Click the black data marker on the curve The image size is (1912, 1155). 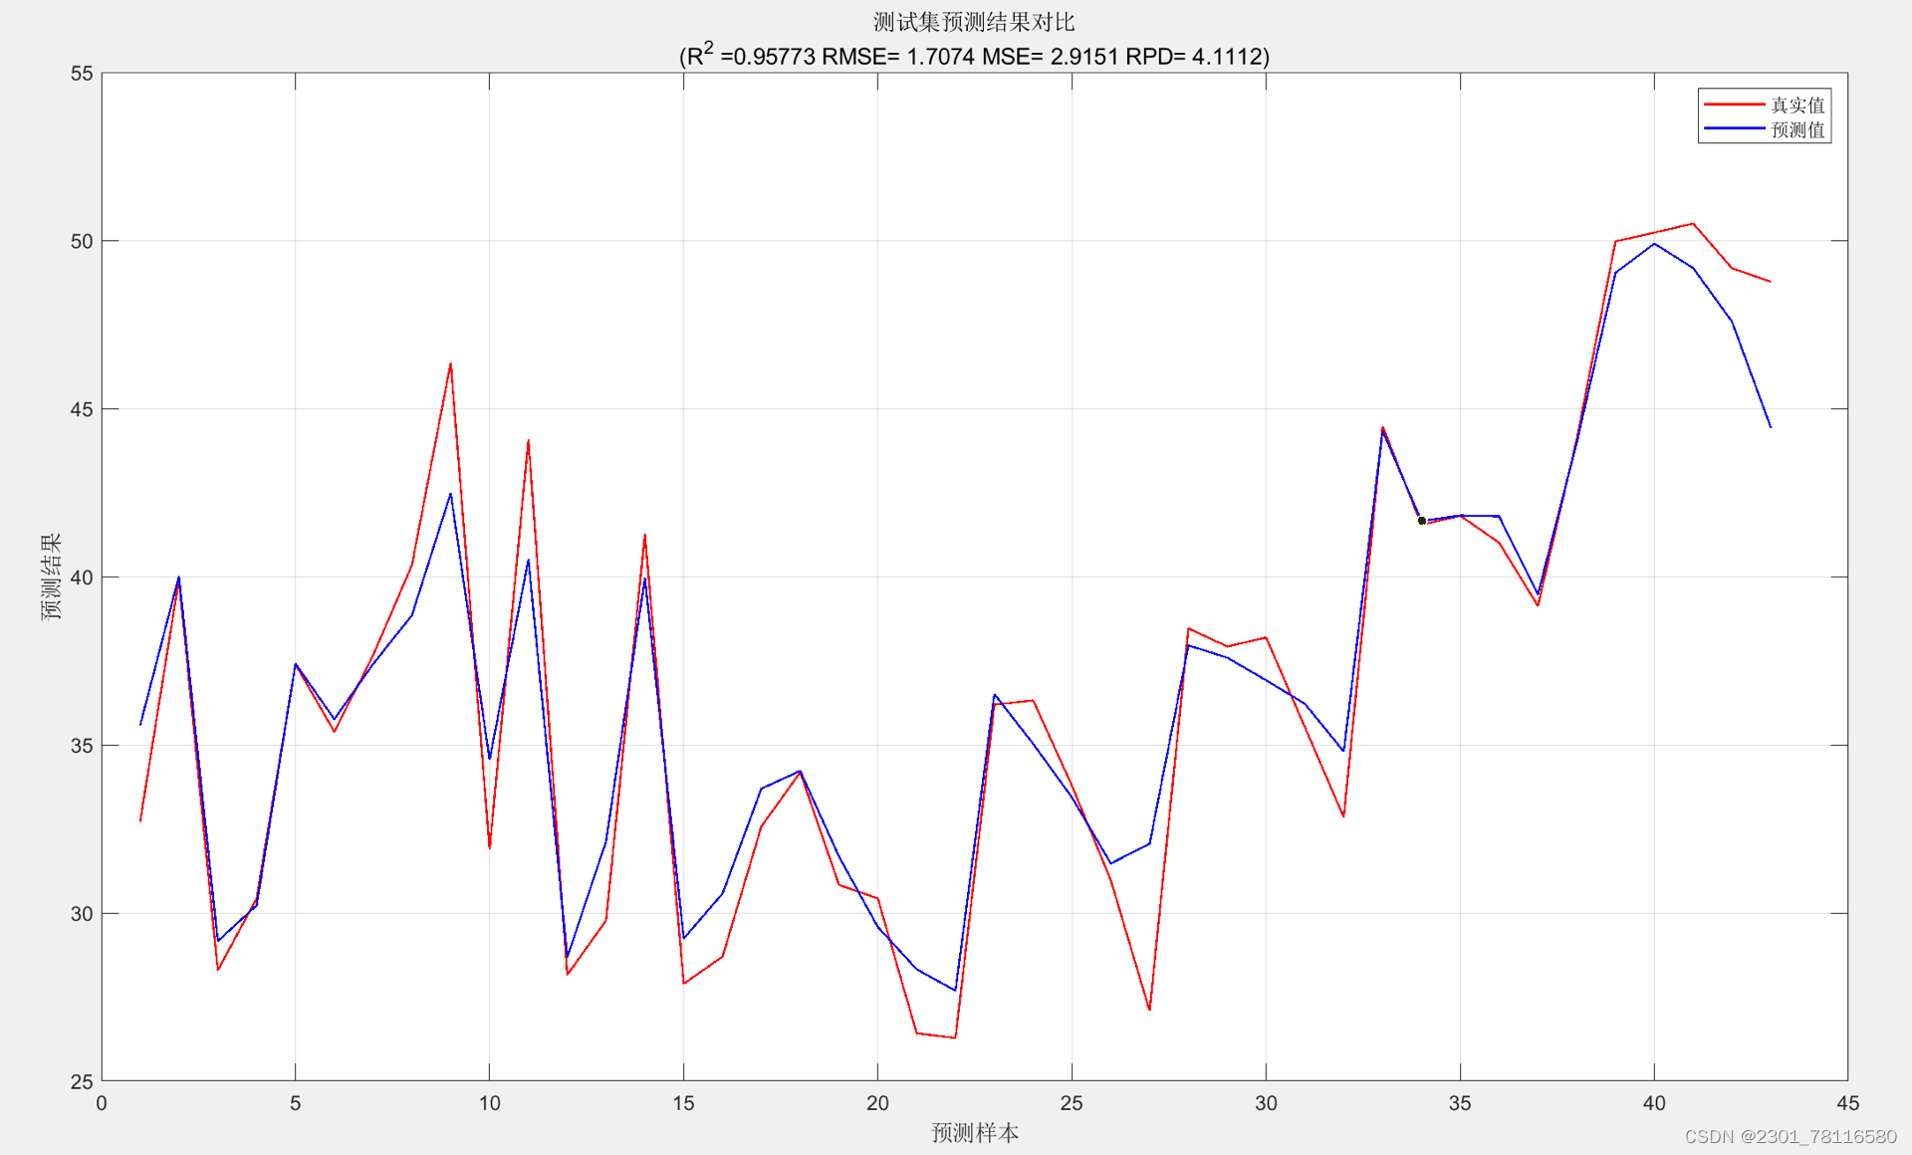click(1421, 521)
